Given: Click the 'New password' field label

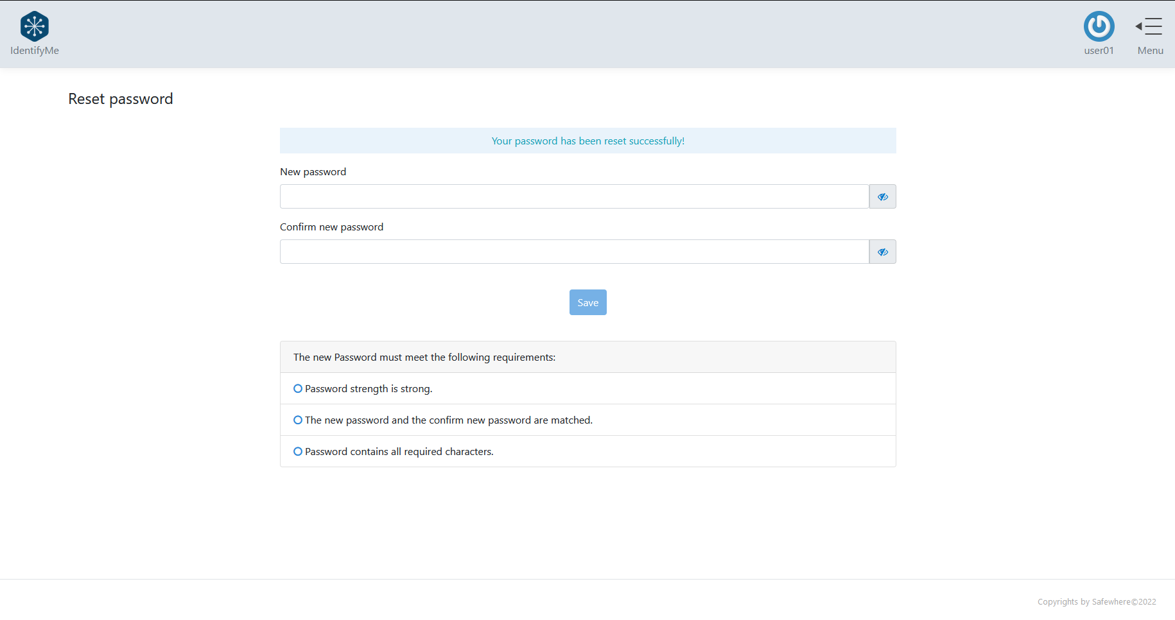Looking at the screenshot, I should [313, 171].
